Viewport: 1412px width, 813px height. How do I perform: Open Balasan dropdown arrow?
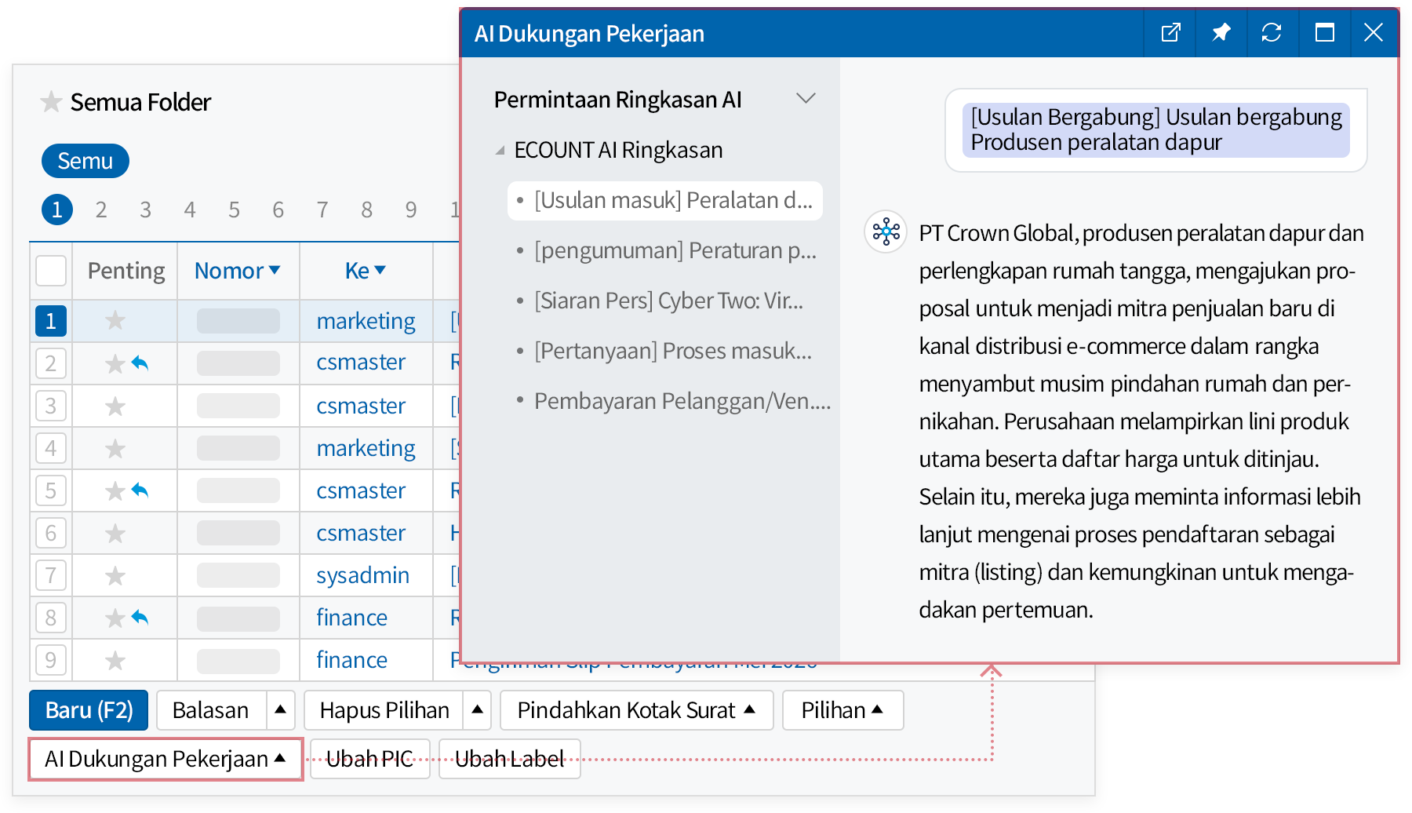[x=280, y=709]
